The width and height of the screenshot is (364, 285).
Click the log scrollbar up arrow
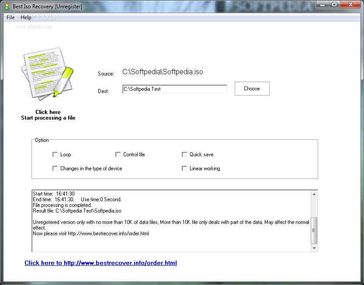(x=314, y=194)
